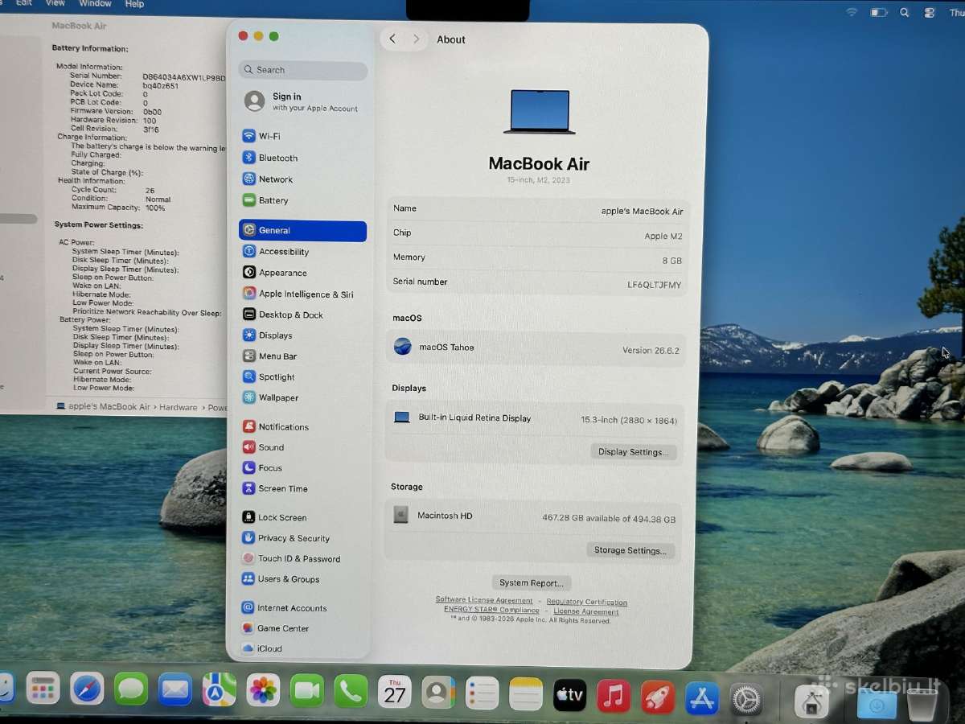This screenshot has height=724, width=965.
Task: Open the Phone app in the Dock
Action: click(351, 691)
